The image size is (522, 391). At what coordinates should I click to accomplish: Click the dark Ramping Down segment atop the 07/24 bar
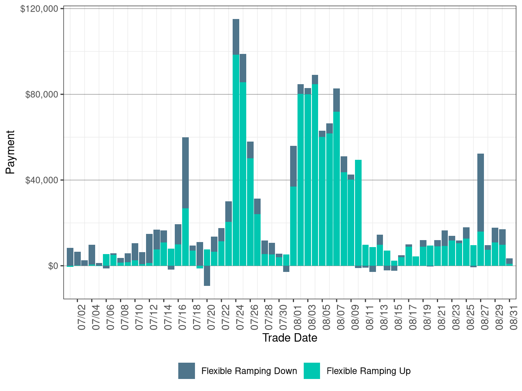(x=236, y=37)
